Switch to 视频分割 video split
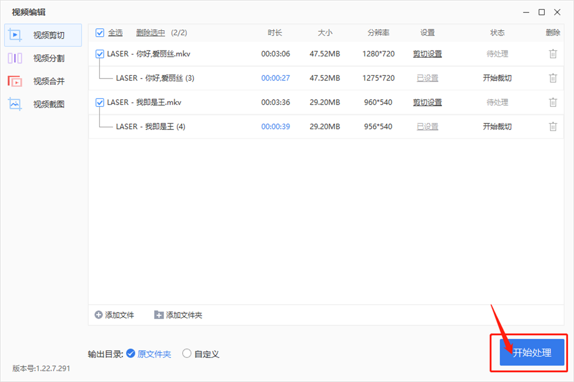The height and width of the screenshot is (382, 574). click(43, 58)
